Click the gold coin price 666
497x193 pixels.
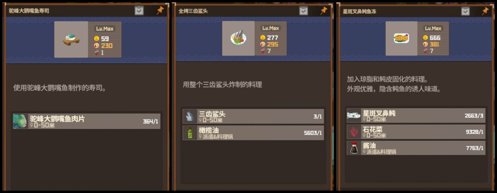[x=435, y=38]
